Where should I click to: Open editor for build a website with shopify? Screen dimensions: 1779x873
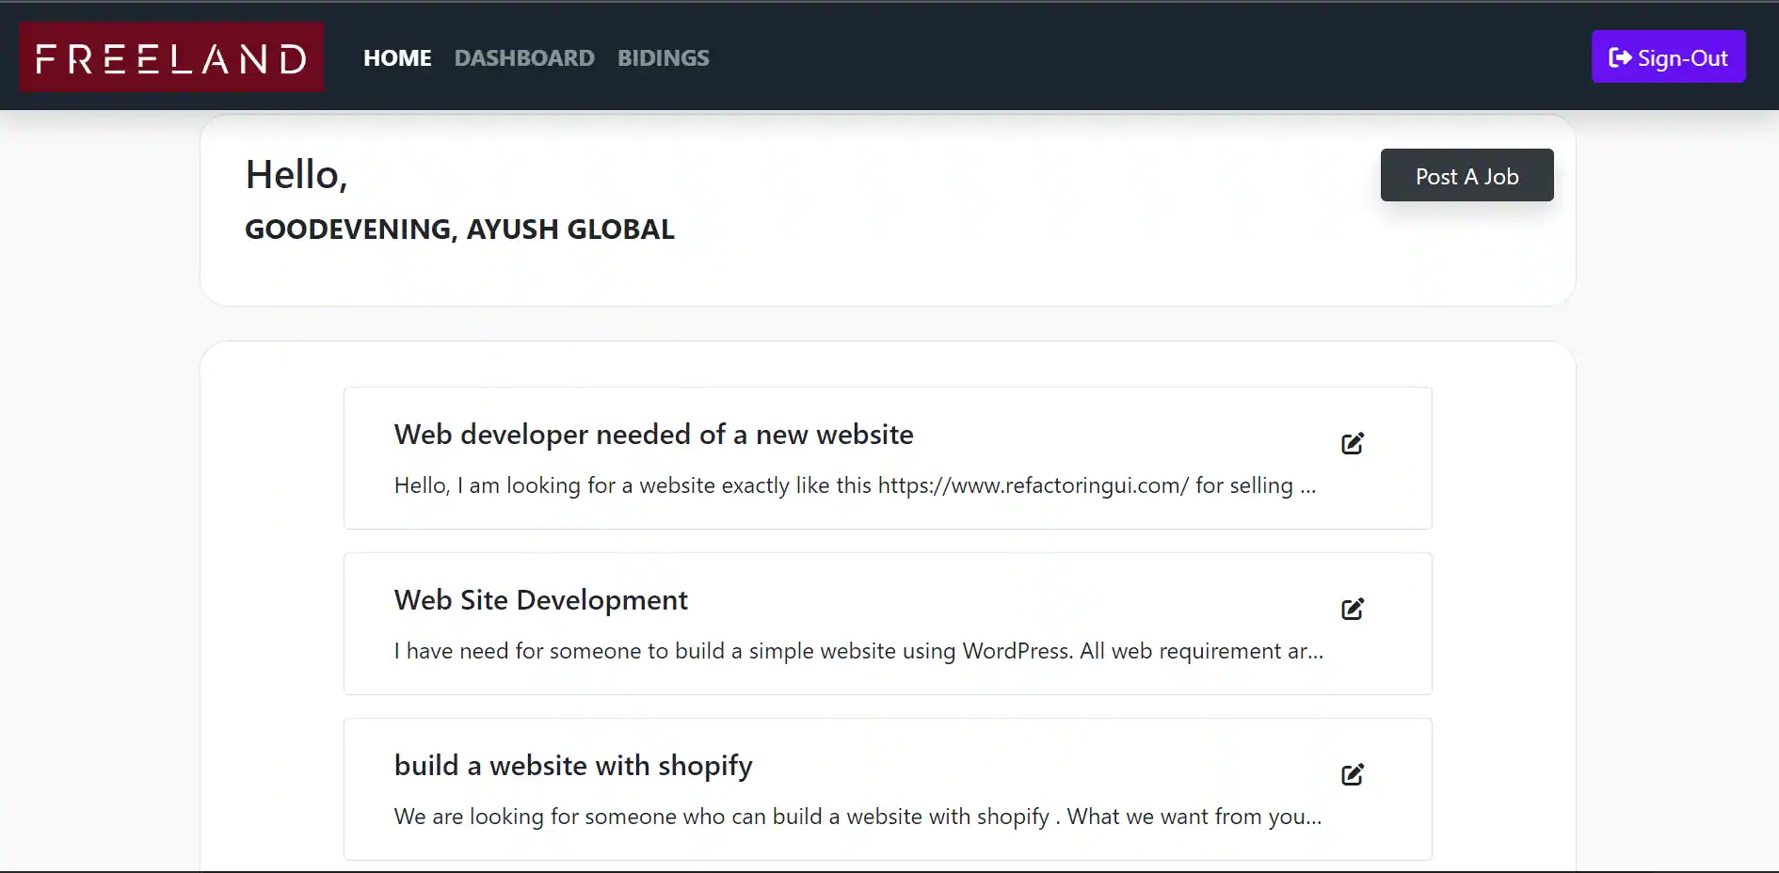(1353, 774)
